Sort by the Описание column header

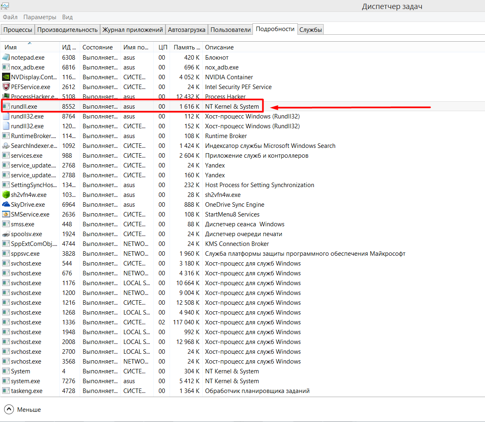pyautogui.click(x=219, y=47)
